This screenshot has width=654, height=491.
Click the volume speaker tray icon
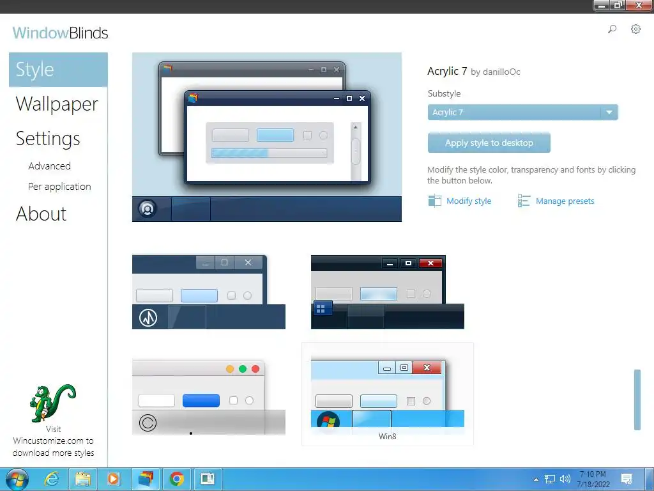565,479
